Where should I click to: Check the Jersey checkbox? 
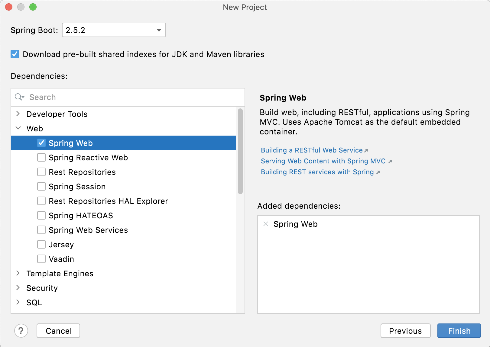[x=41, y=244]
